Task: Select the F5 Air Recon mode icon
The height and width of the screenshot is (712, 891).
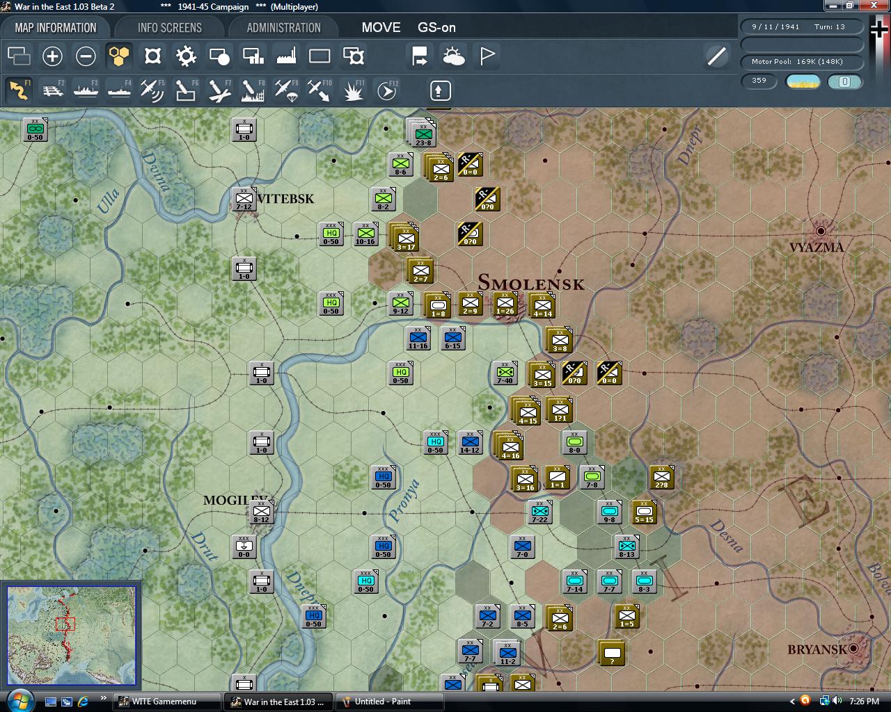Action: [x=152, y=90]
